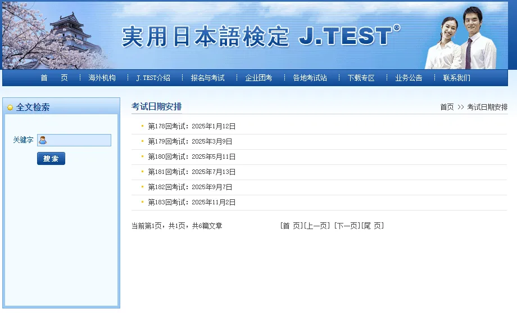Open the 报名与考试 menu item
The width and height of the screenshot is (517, 313).
[x=208, y=78]
